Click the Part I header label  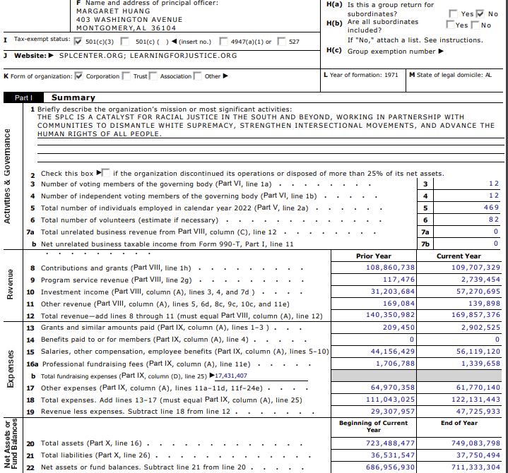point(23,97)
